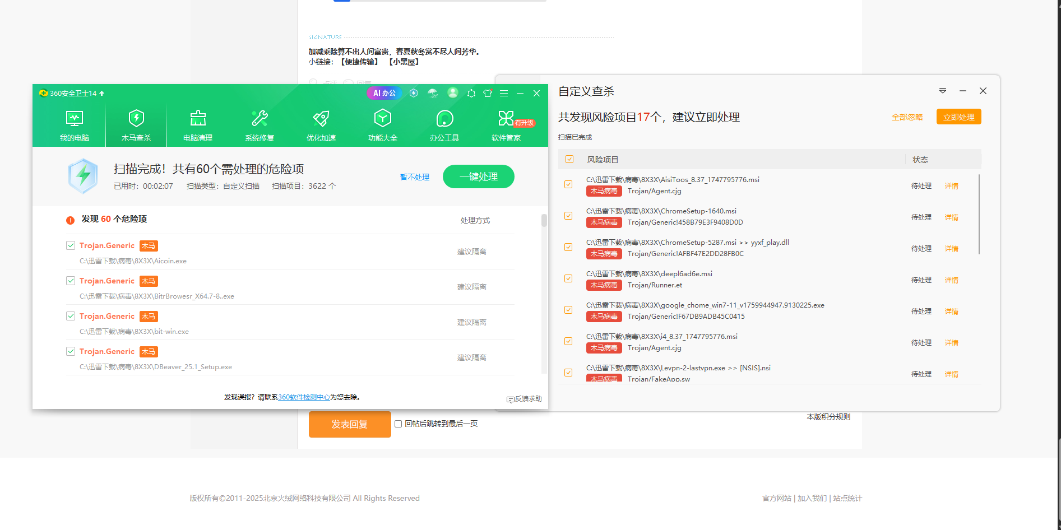The image size is (1061, 530).
Task: Check 回帖后跳转到最后一页 checkbox
Action: click(398, 424)
